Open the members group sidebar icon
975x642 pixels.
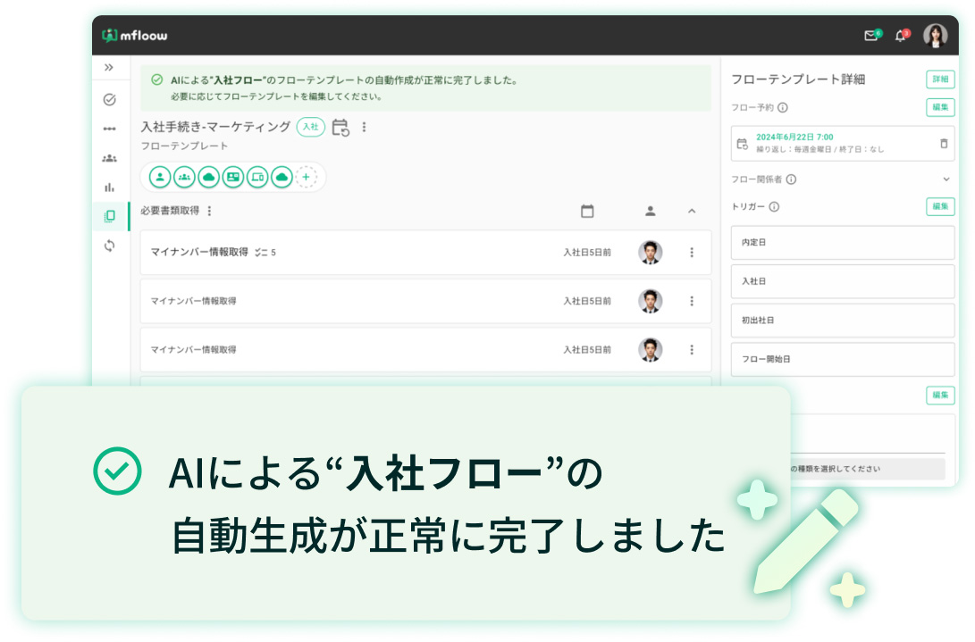109,158
